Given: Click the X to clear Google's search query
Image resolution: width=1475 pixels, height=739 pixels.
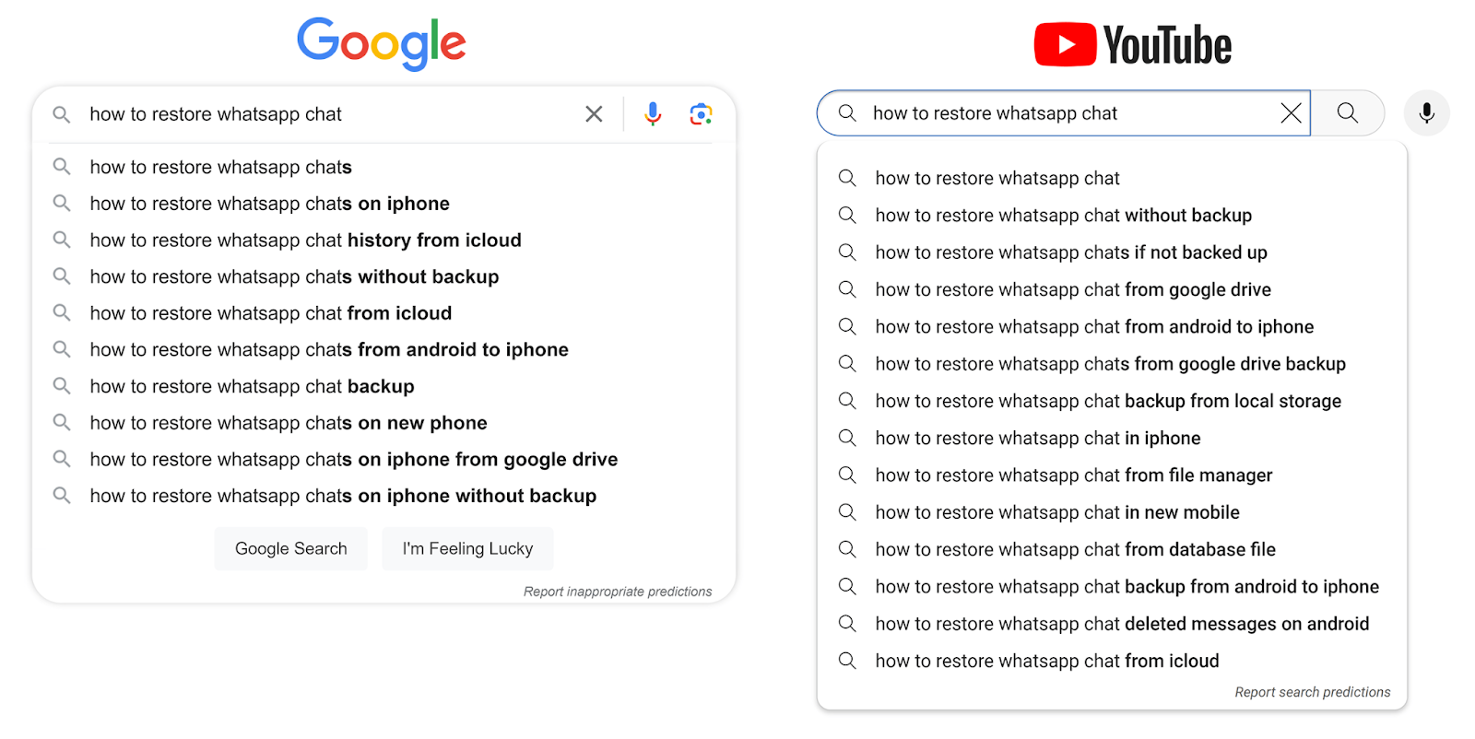Looking at the screenshot, I should (593, 113).
